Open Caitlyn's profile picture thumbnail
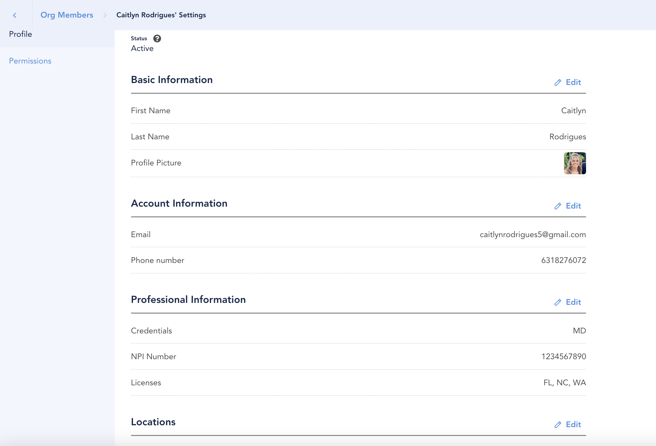This screenshot has height=446, width=656. pyautogui.click(x=575, y=163)
